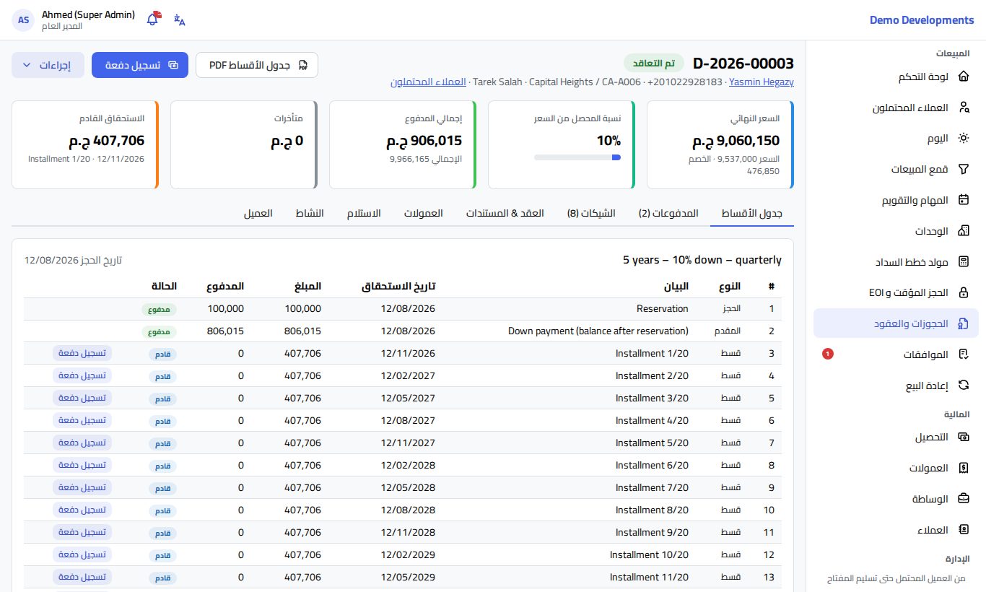Viewport: 986px width, 592px height.
Task: Open the الوساطة briefcase icon
Action: tap(963, 499)
